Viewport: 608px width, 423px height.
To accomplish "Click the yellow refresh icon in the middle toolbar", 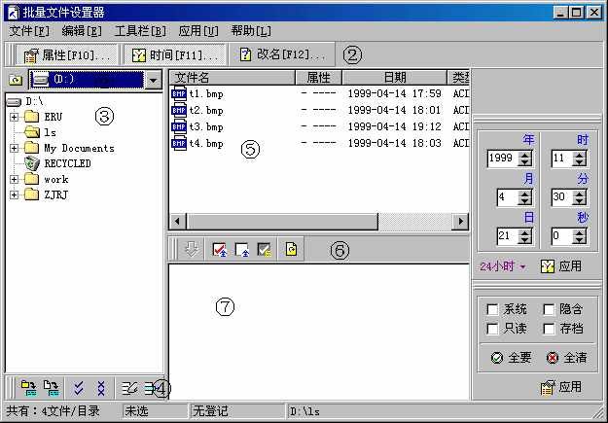I will tap(290, 250).
